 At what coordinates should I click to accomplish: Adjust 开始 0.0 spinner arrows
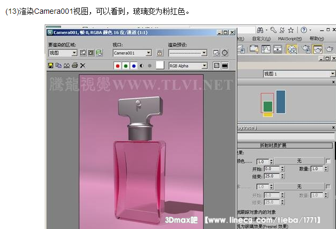[282, 169]
